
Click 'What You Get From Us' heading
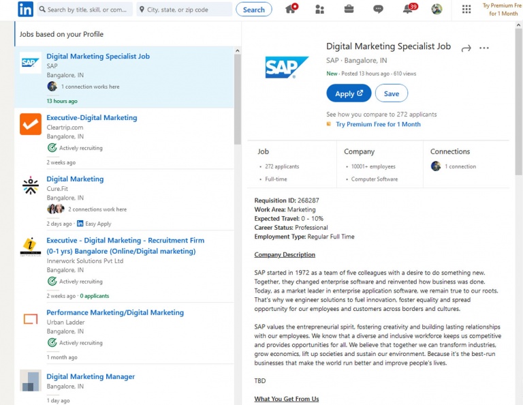(287, 399)
